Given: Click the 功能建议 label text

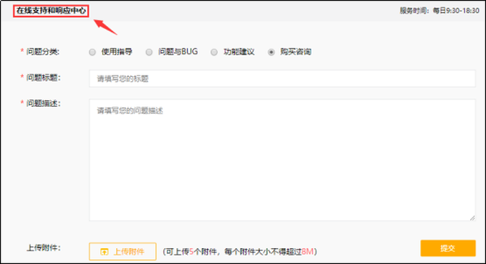Looking at the screenshot, I should (239, 51).
